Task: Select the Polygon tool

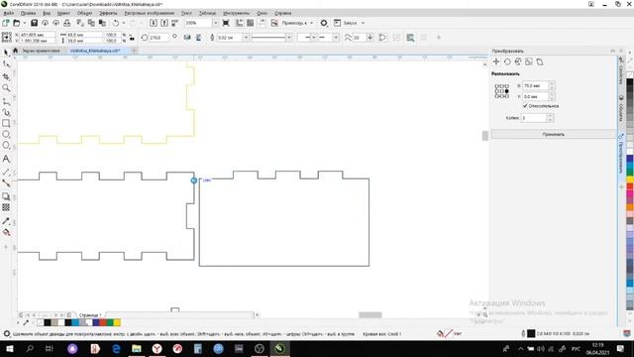Action: pos(6,146)
